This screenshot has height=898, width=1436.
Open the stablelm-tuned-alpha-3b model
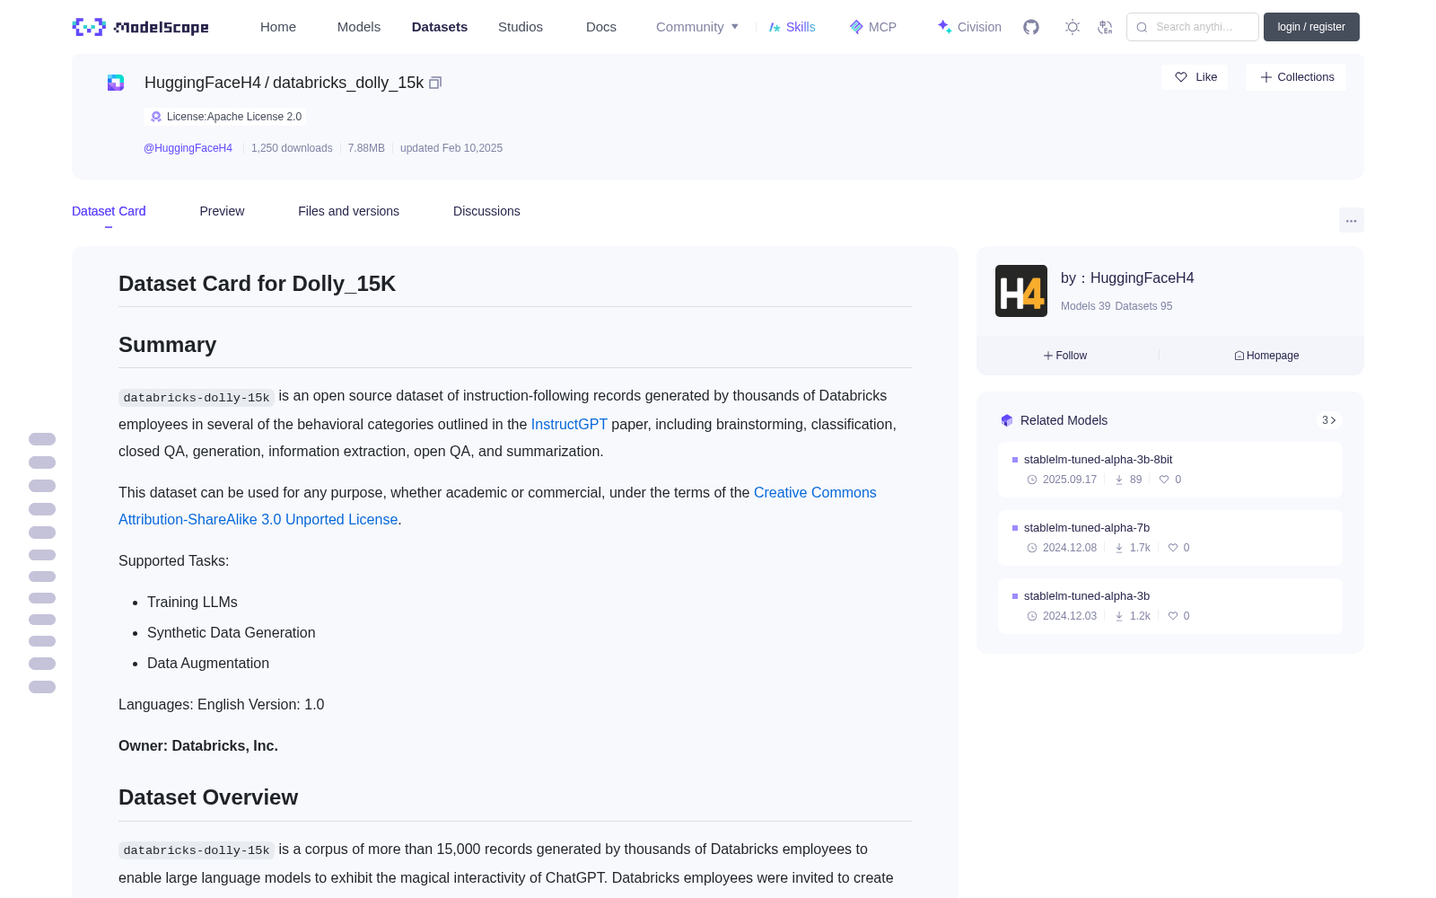tap(1087, 595)
